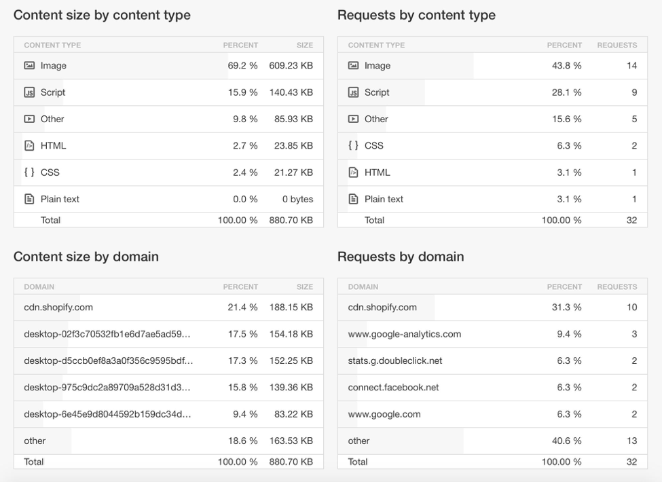The image size is (662, 482).
Task: Select connect.facebook.net domain row
Action: (393, 388)
